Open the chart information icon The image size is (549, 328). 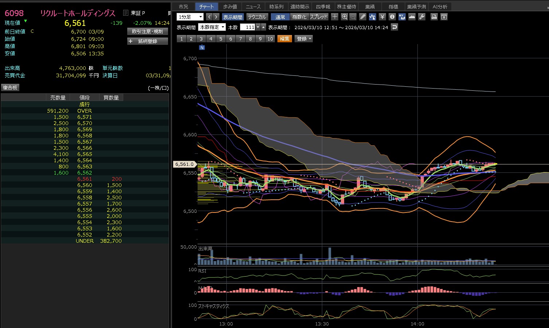pyautogui.click(x=392, y=17)
